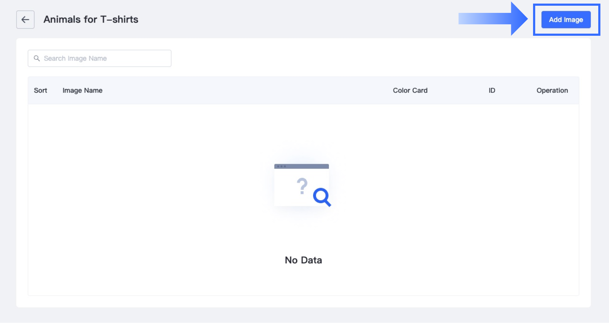Viewport: 609px width, 323px height.
Task: Click the Animals for T-shirts page title
Action: click(91, 19)
